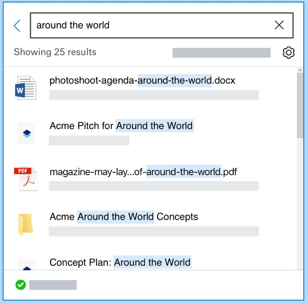Image resolution: width=308 pixels, height=304 pixels.
Task: Open 'Acme Pitch for Around the World'
Action: pos(121,126)
